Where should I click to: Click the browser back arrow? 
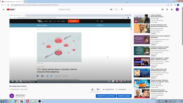click(2, 5)
